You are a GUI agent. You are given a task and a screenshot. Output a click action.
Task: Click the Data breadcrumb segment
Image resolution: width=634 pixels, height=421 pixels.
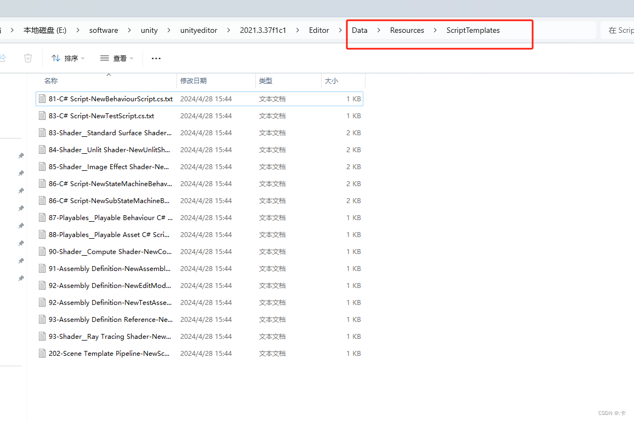[359, 30]
